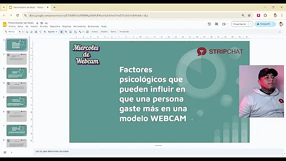Open version history clock icon
Viewport: 286px width, 161px height.
click(x=210, y=24)
